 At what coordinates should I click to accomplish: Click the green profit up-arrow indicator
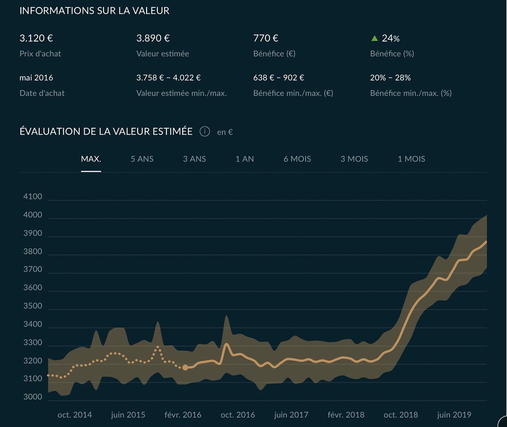[x=374, y=38]
